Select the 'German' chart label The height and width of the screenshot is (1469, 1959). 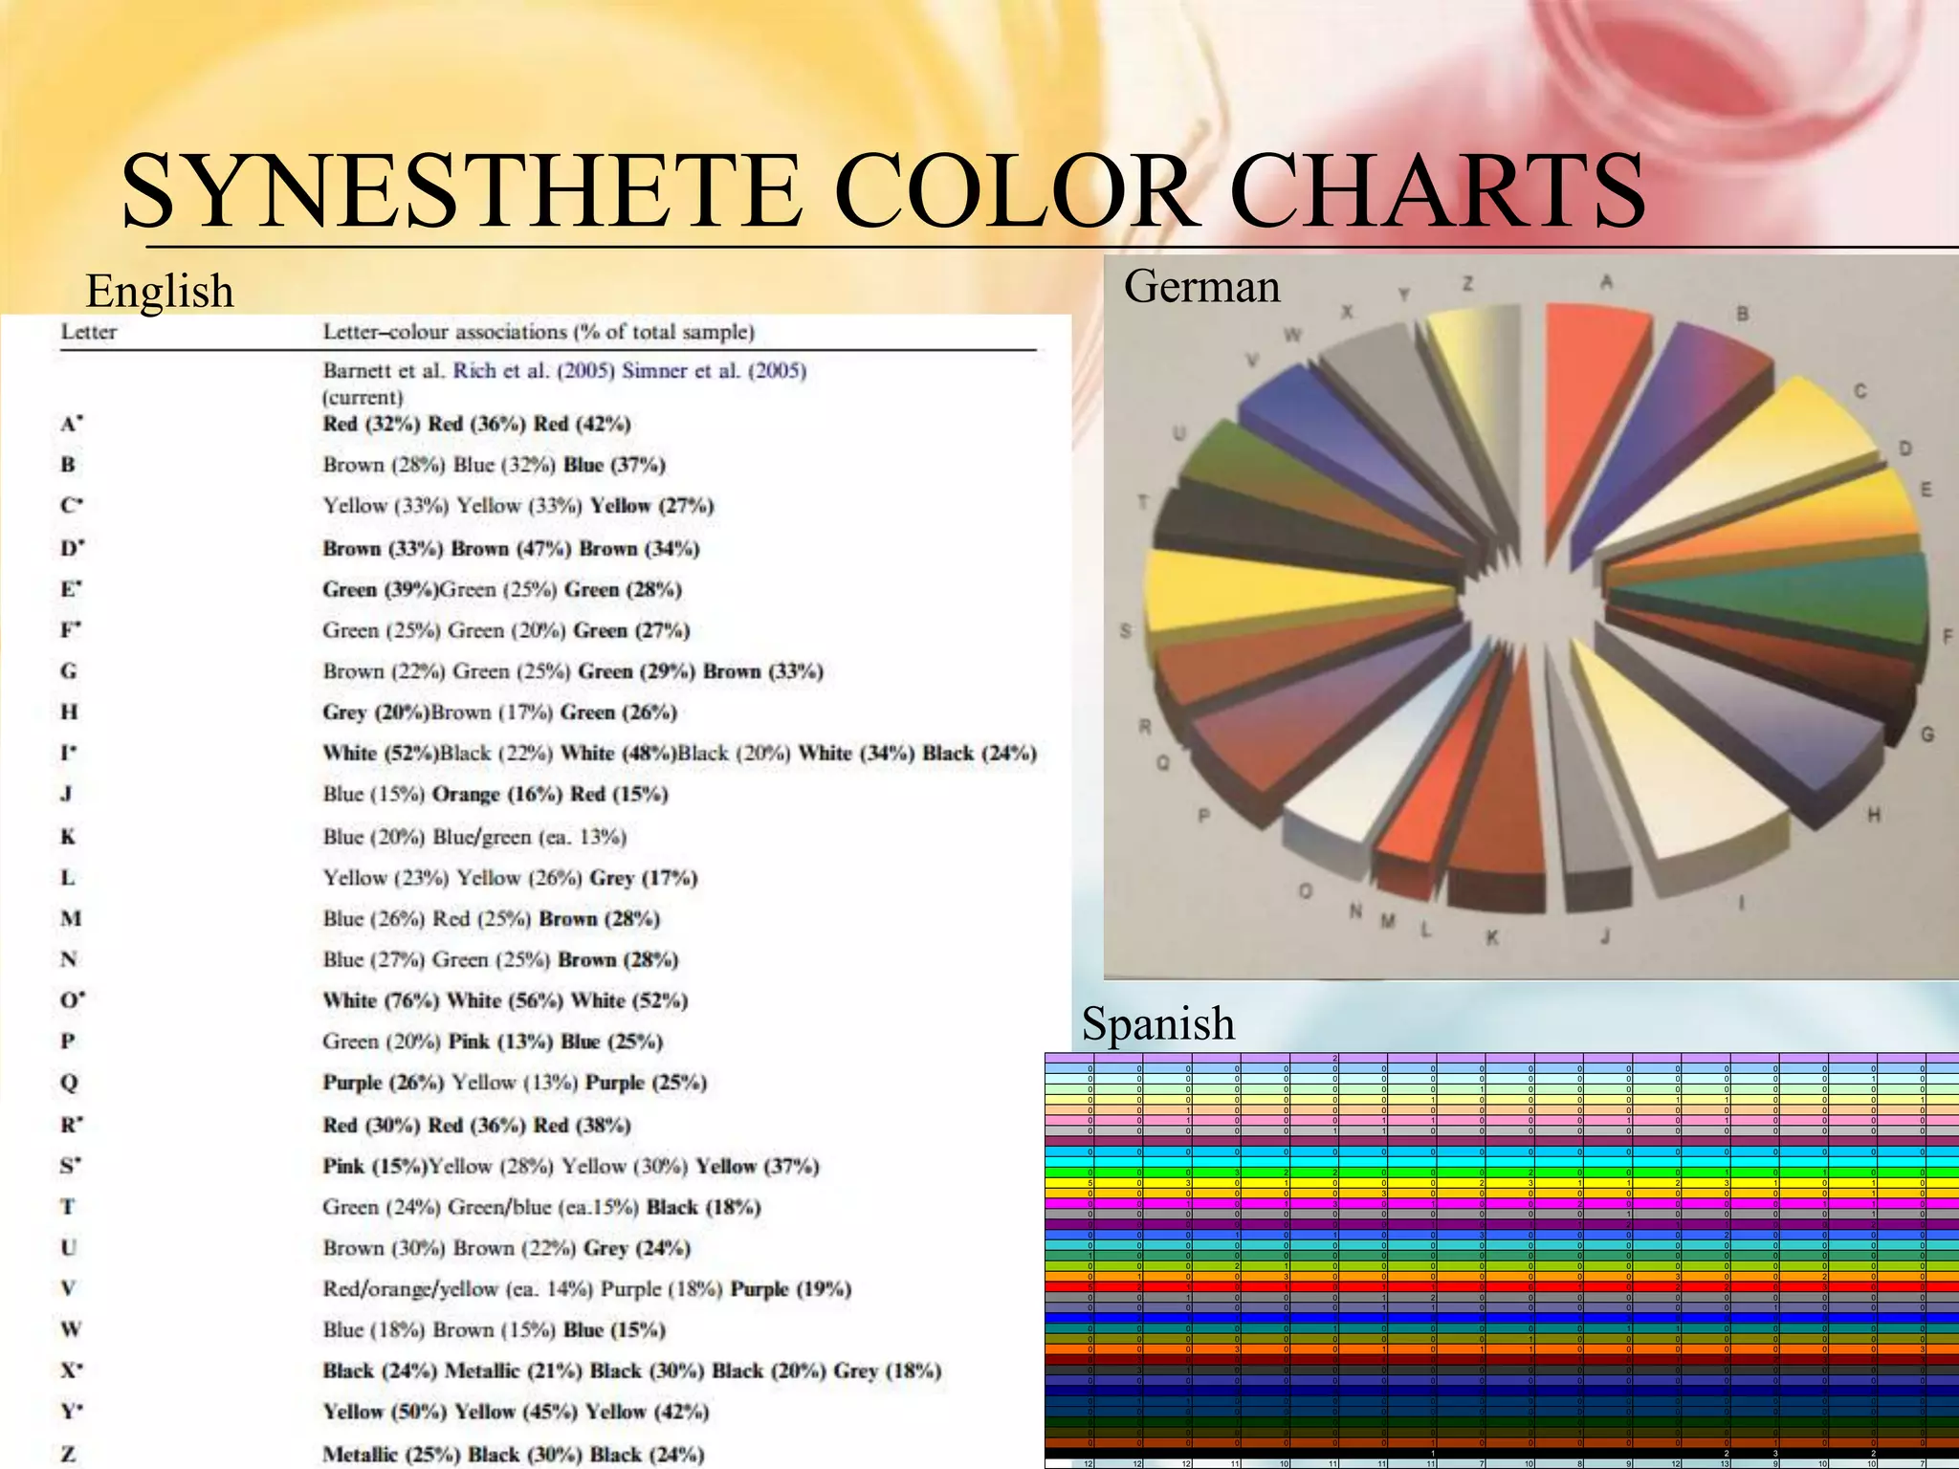coord(1201,286)
